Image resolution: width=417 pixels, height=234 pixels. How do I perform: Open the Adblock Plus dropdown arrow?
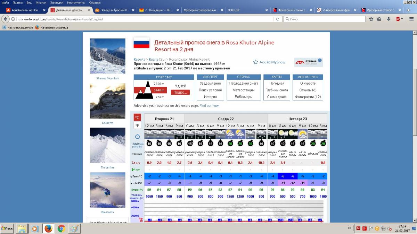click(x=402, y=19)
